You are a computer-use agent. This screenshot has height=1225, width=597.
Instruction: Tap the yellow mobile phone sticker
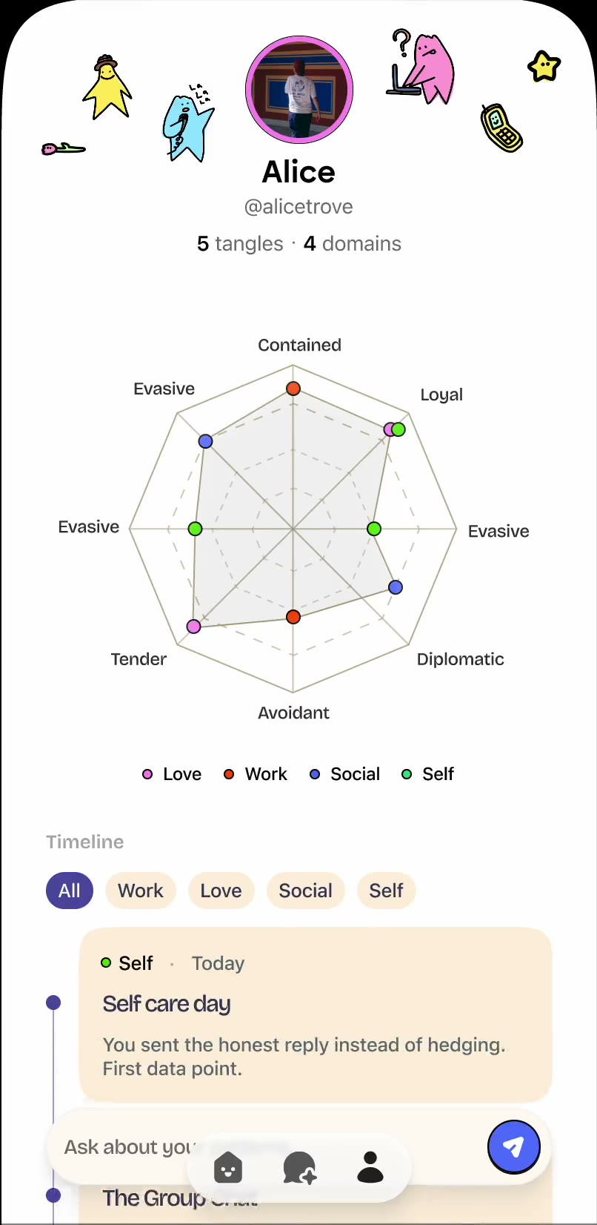pos(501,128)
